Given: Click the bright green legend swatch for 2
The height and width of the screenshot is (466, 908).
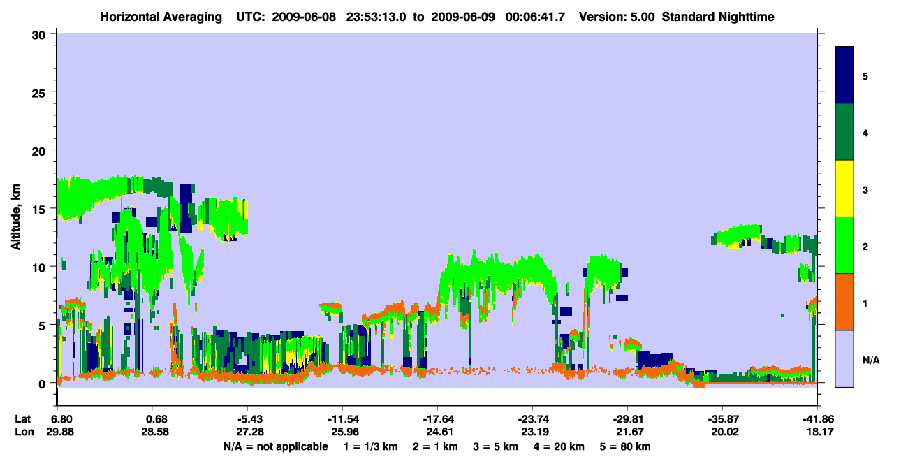Looking at the screenshot, I should tap(844, 245).
